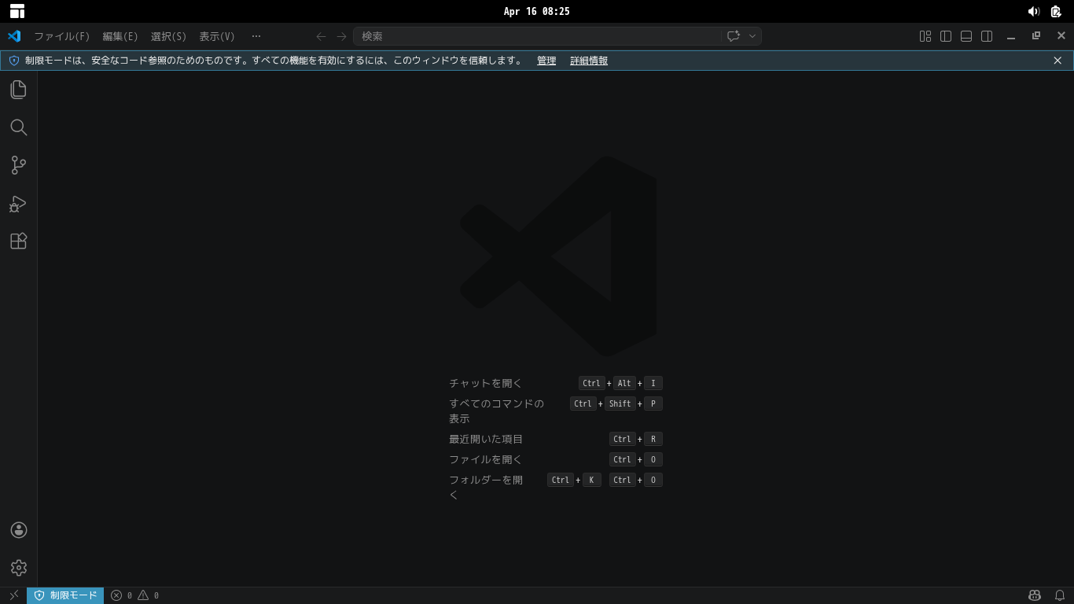Open the 表示(V) menu
This screenshot has height=604, width=1074.
pos(217,36)
